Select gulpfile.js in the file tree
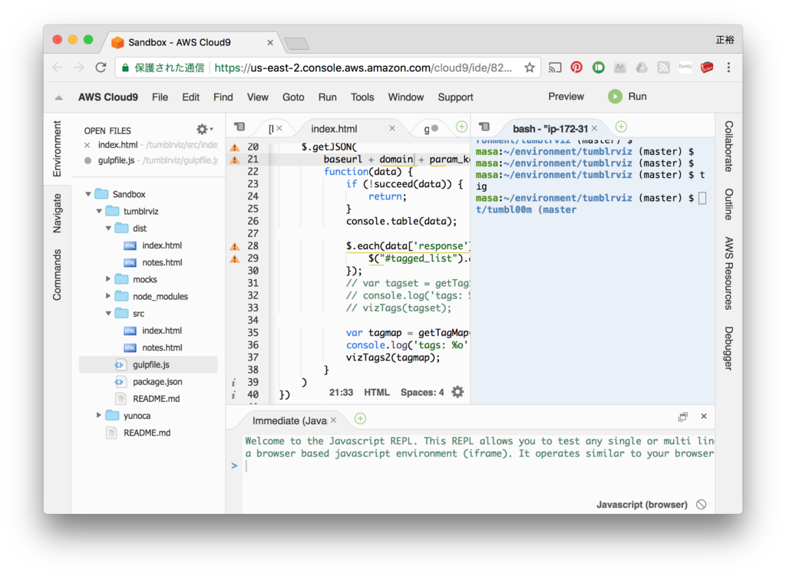Viewport: 786px width, 576px height. point(148,364)
